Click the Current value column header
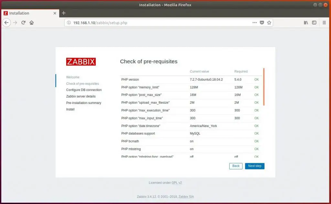Image resolution: width=331 pixels, height=204 pixels. tap(199, 72)
